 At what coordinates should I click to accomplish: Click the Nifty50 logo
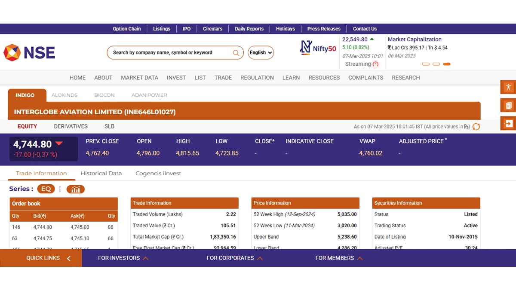318,48
